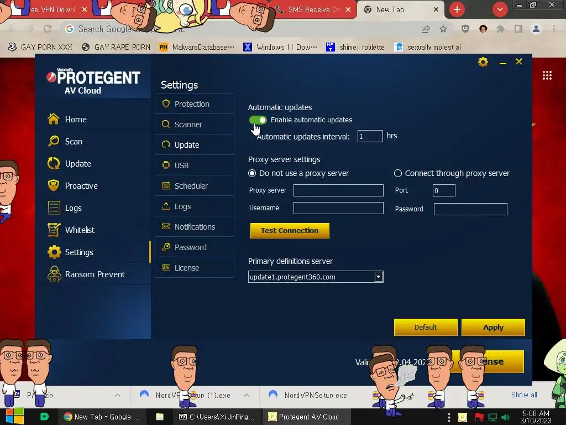This screenshot has width=566, height=425.
Task: Switch to SMS Receive tab
Action: (x=314, y=10)
